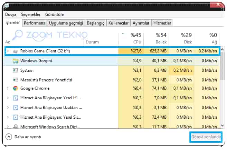This screenshot has width=227, height=149.
Task: Click the Hizmet Ana Bilgisayarı: Yerel Sis... gear icon
Action: [15, 117]
